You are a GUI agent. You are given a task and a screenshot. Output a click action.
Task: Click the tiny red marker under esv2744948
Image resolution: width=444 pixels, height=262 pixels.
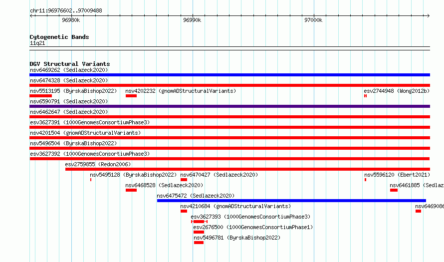[x=365, y=96]
